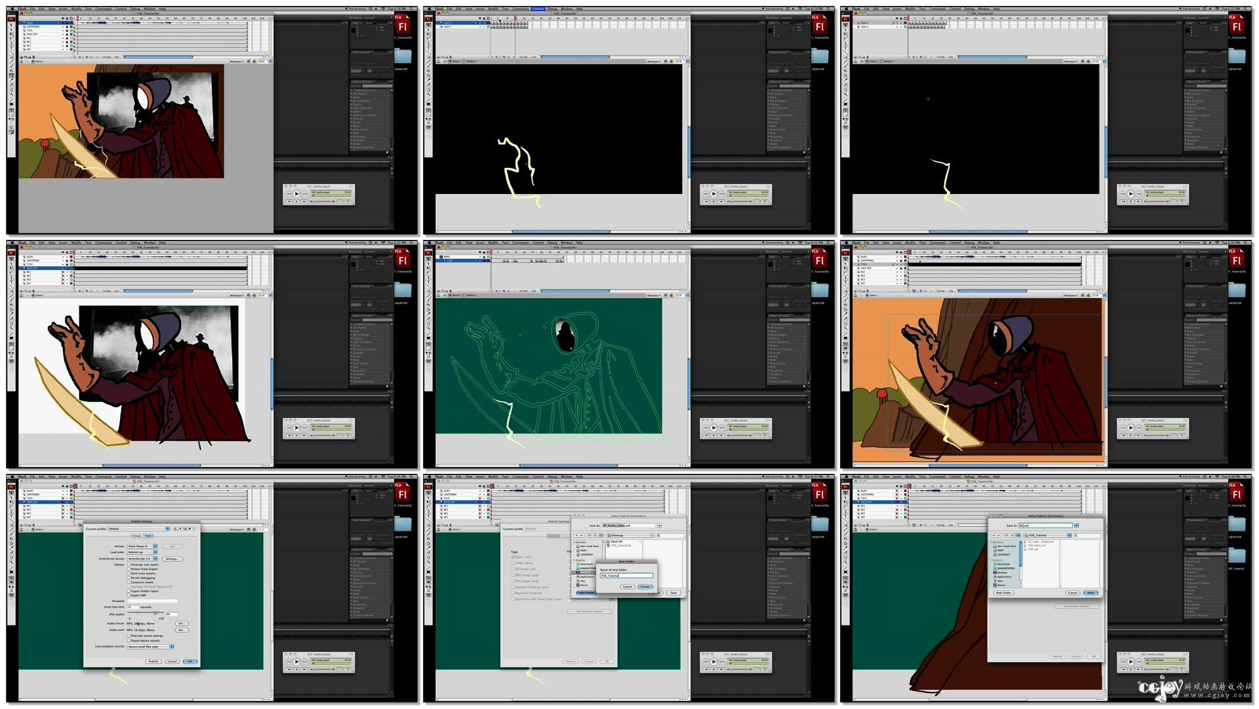Pick the Pen tool in the Publish Settings frame's toolbar
Image resolution: width=1259 pixels, height=709 pixels.
coord(11,512)
